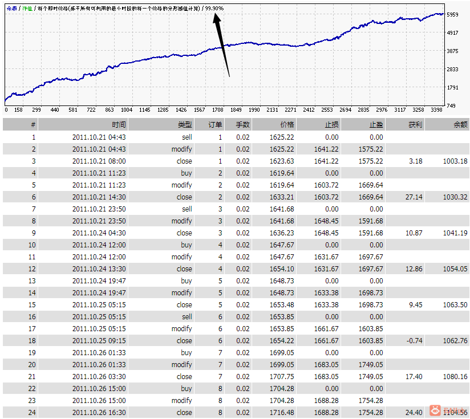
Task: Click take profit 1669.64 in row 5
Action: [x=371, y=185]
